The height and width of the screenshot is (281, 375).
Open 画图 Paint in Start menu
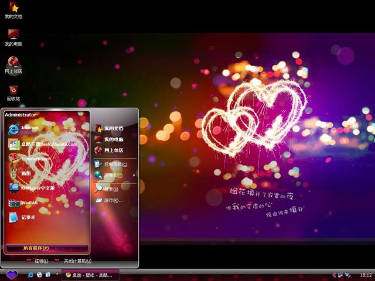(48, 173)
